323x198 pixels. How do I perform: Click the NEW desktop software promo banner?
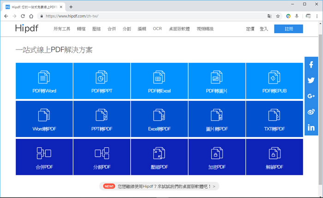click(x=159, y=186)
